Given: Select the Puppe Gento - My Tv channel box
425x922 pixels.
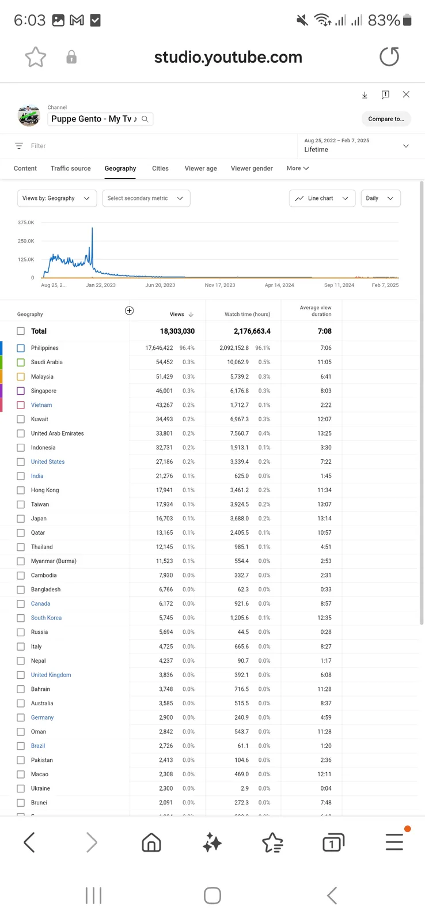Looking at the screenshot, I should (x=100, y=119).
